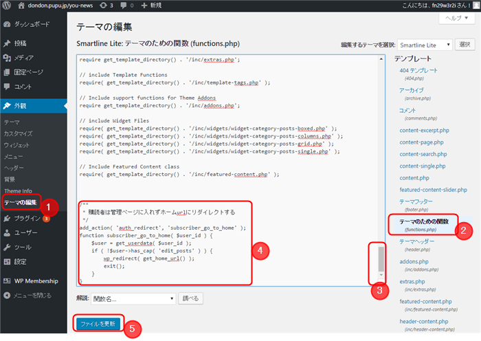481x341 pixels.
Task: Open the featured-content.php template link
Action: 425,301
